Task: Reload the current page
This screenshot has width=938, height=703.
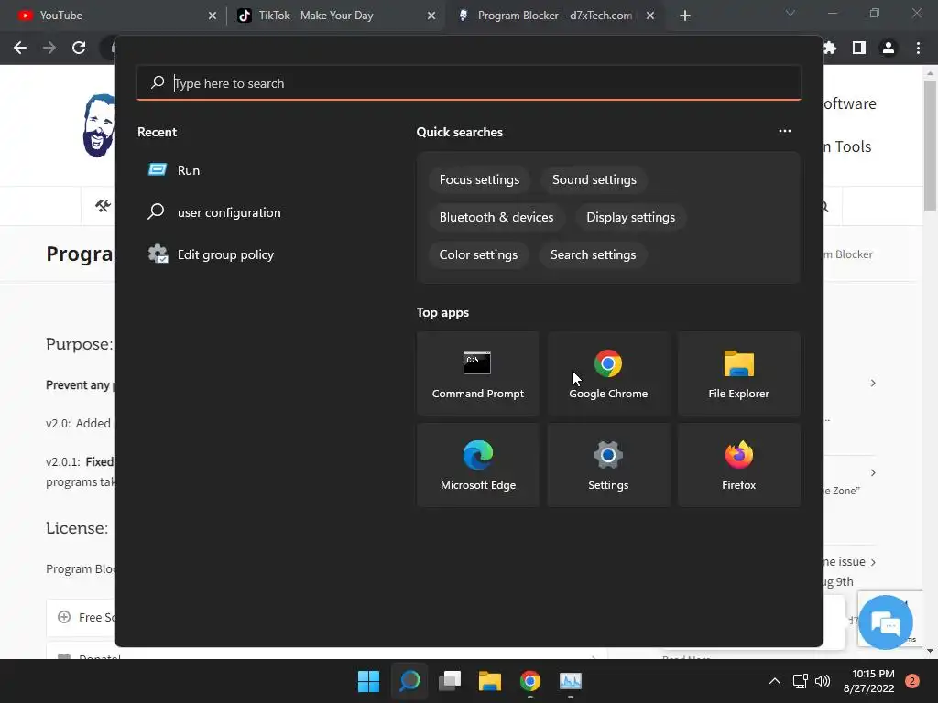Action: point(79,48)
